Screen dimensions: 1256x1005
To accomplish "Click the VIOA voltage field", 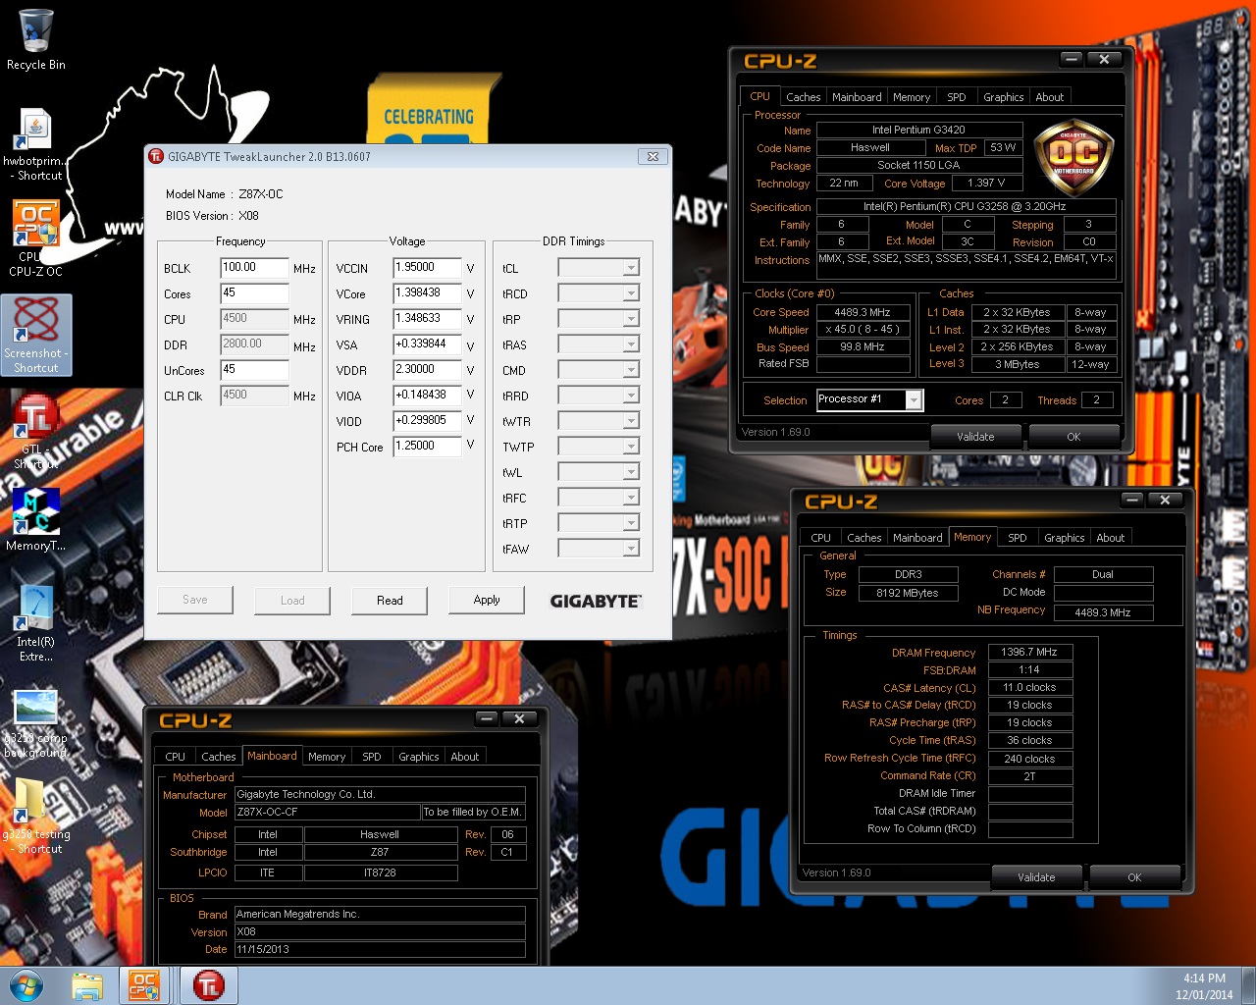I will tap(427, 396).
